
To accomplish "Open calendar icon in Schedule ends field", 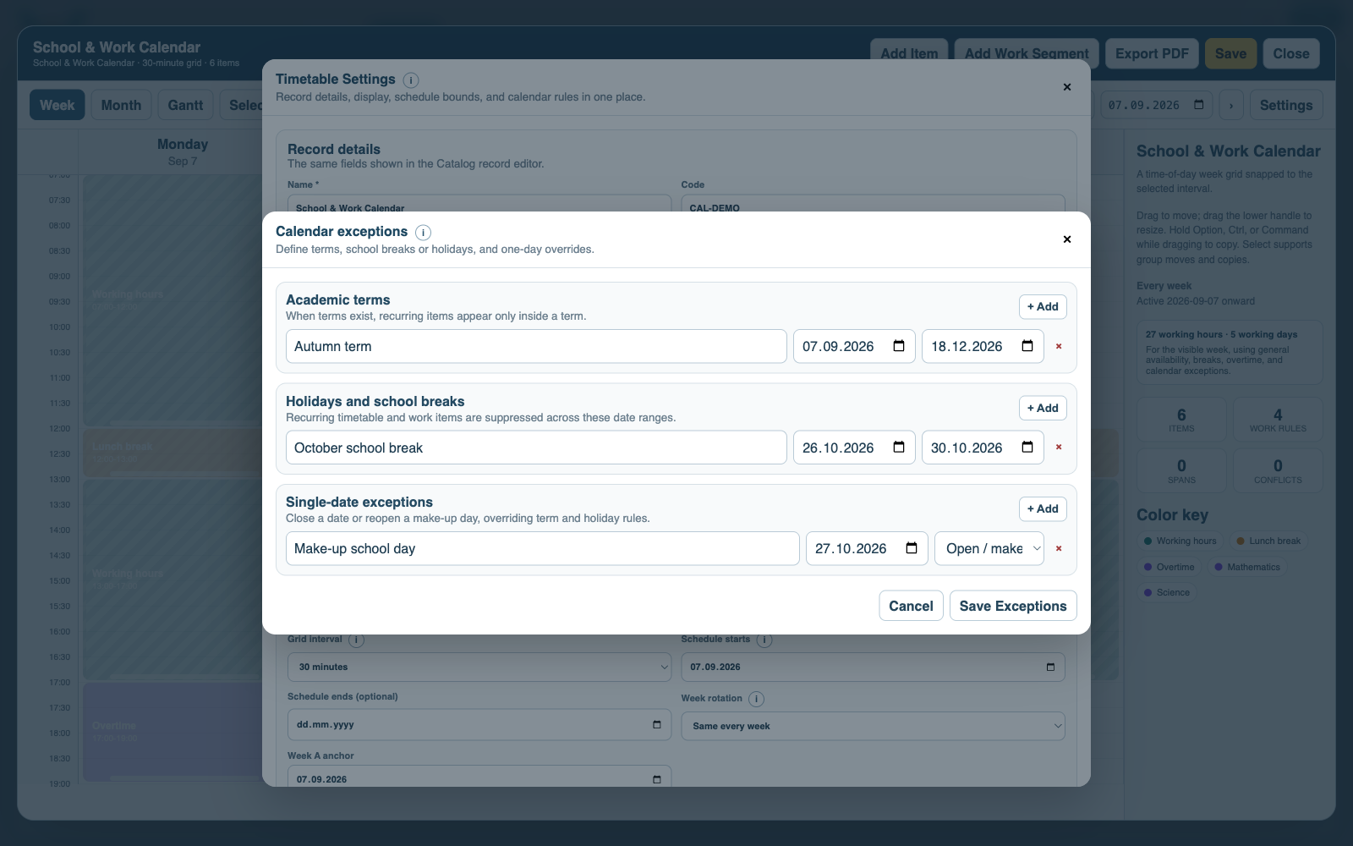I will coord(657,725).
